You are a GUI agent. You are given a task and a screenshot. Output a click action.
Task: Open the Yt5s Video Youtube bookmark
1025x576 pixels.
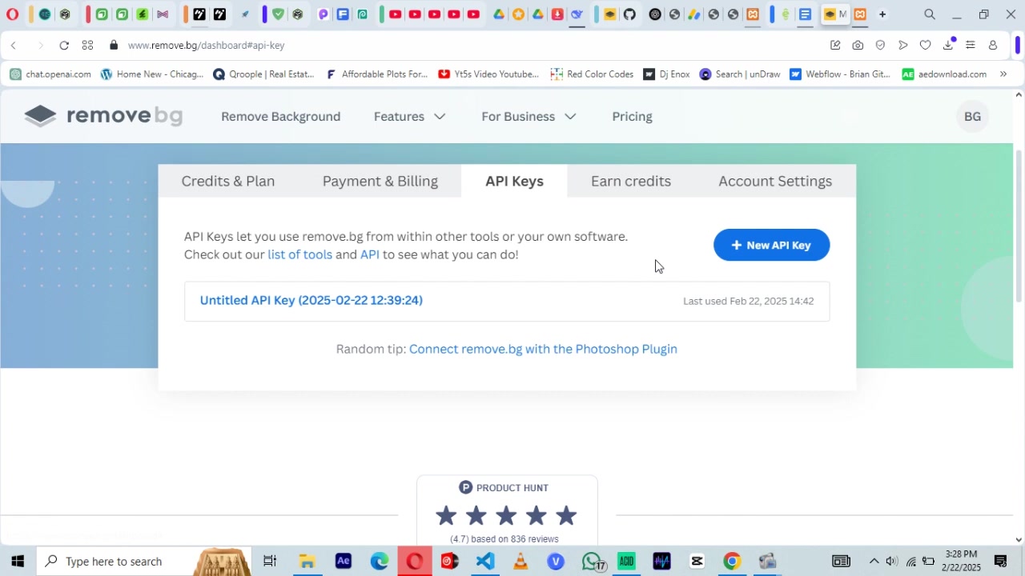(488, 74)
